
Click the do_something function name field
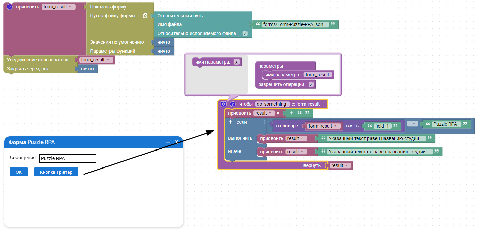pos(272,104)
